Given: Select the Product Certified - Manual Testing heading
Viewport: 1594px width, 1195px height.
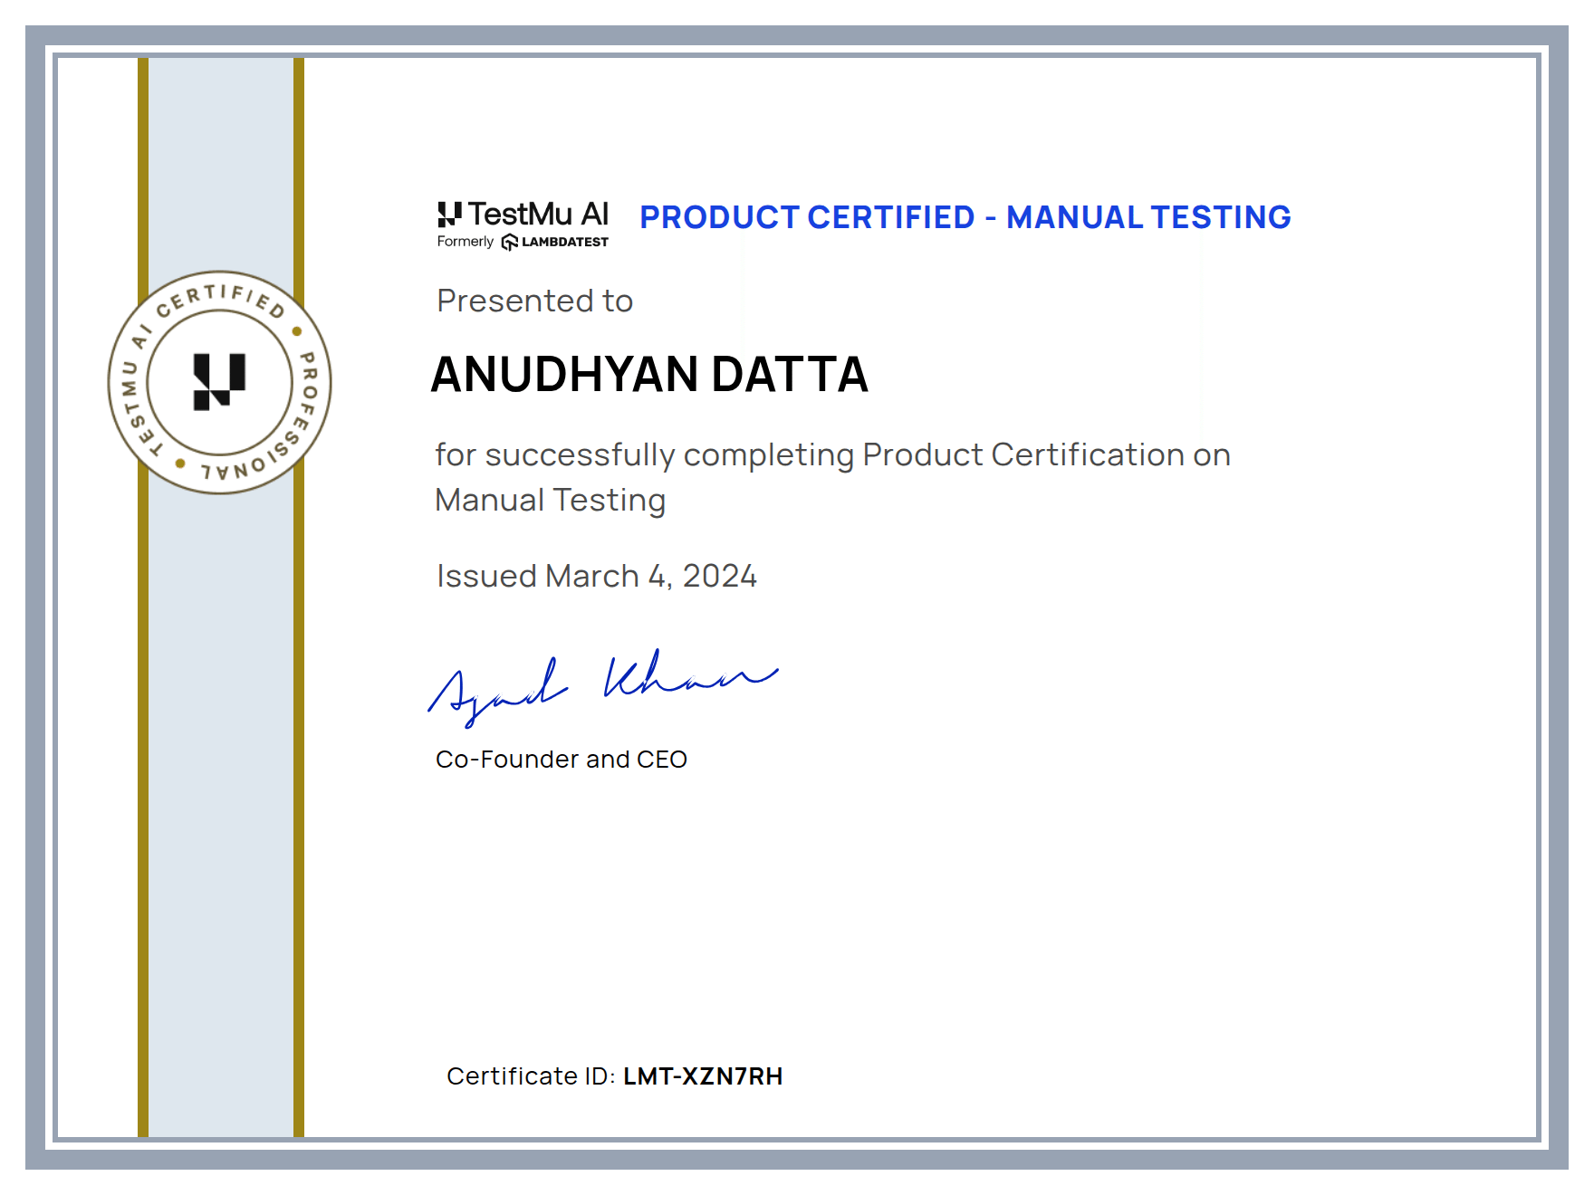Looking at the screenshot, I should (x=965, y=217).
